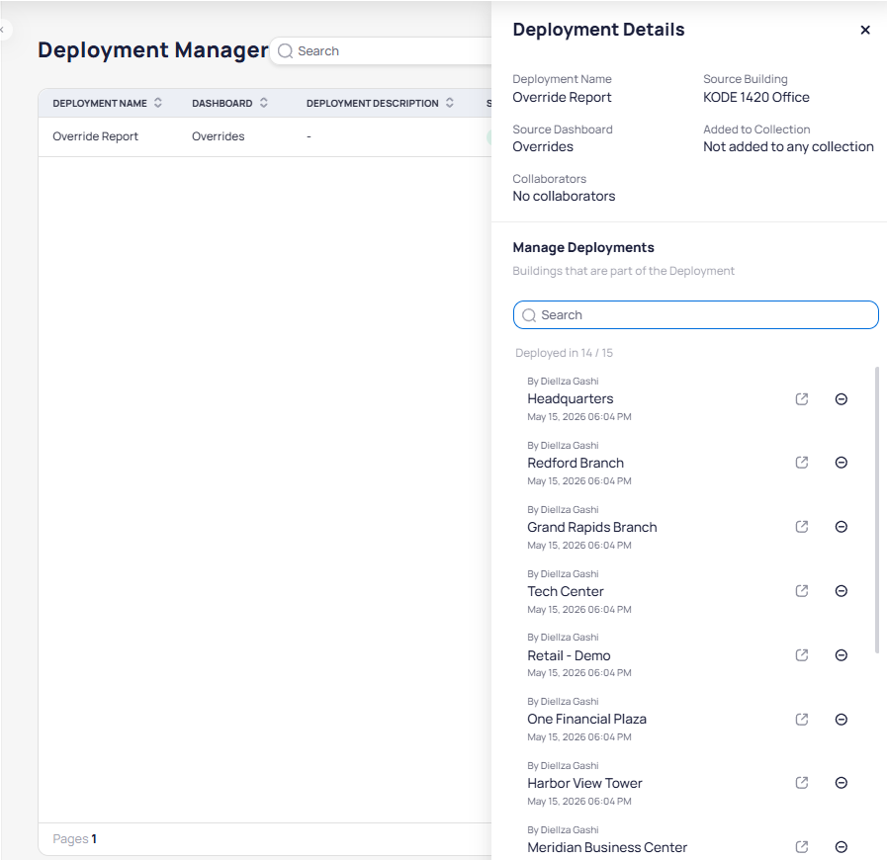Click the Retail - Demo building name
This screenshot has width=887, height=860.
pos(569,655)
